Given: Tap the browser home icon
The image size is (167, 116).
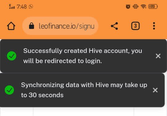Looking at the screenshot, I should 11,26.
